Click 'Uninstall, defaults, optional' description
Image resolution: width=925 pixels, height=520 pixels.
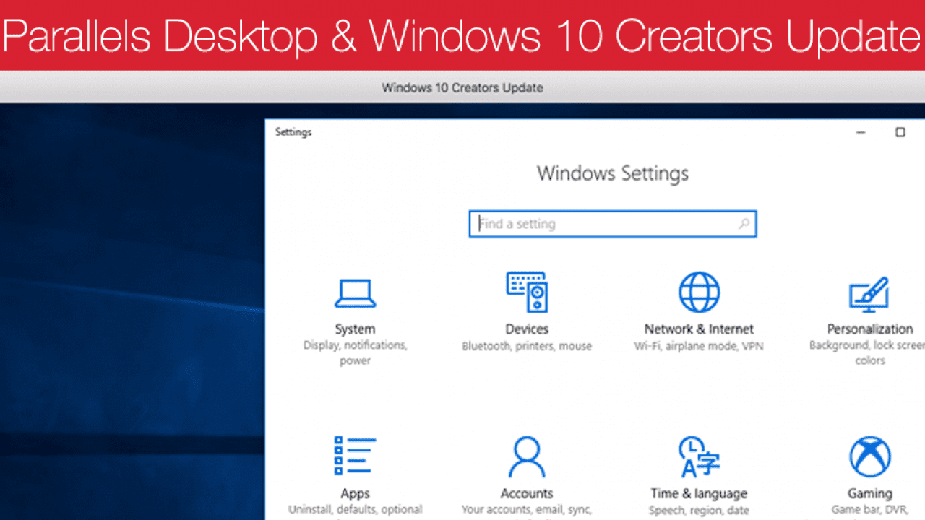pyautogui.click(x=355, y=510)
